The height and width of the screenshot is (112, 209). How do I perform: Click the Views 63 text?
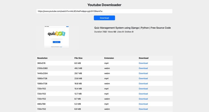[x=112, y=32]
